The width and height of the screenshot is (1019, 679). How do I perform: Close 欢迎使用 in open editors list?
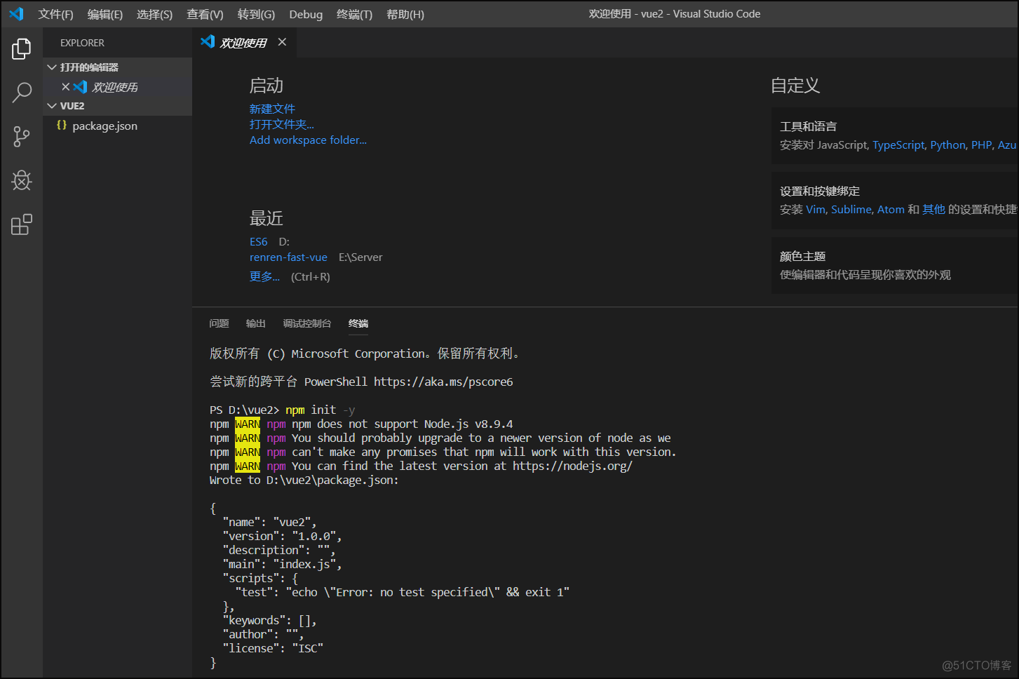point(65,87)
